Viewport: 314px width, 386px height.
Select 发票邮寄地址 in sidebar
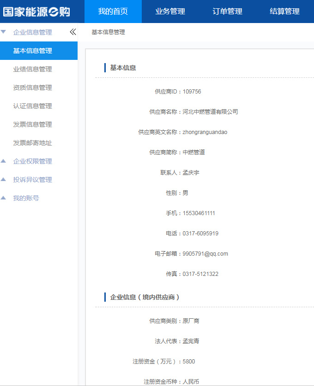pos(33,143)
